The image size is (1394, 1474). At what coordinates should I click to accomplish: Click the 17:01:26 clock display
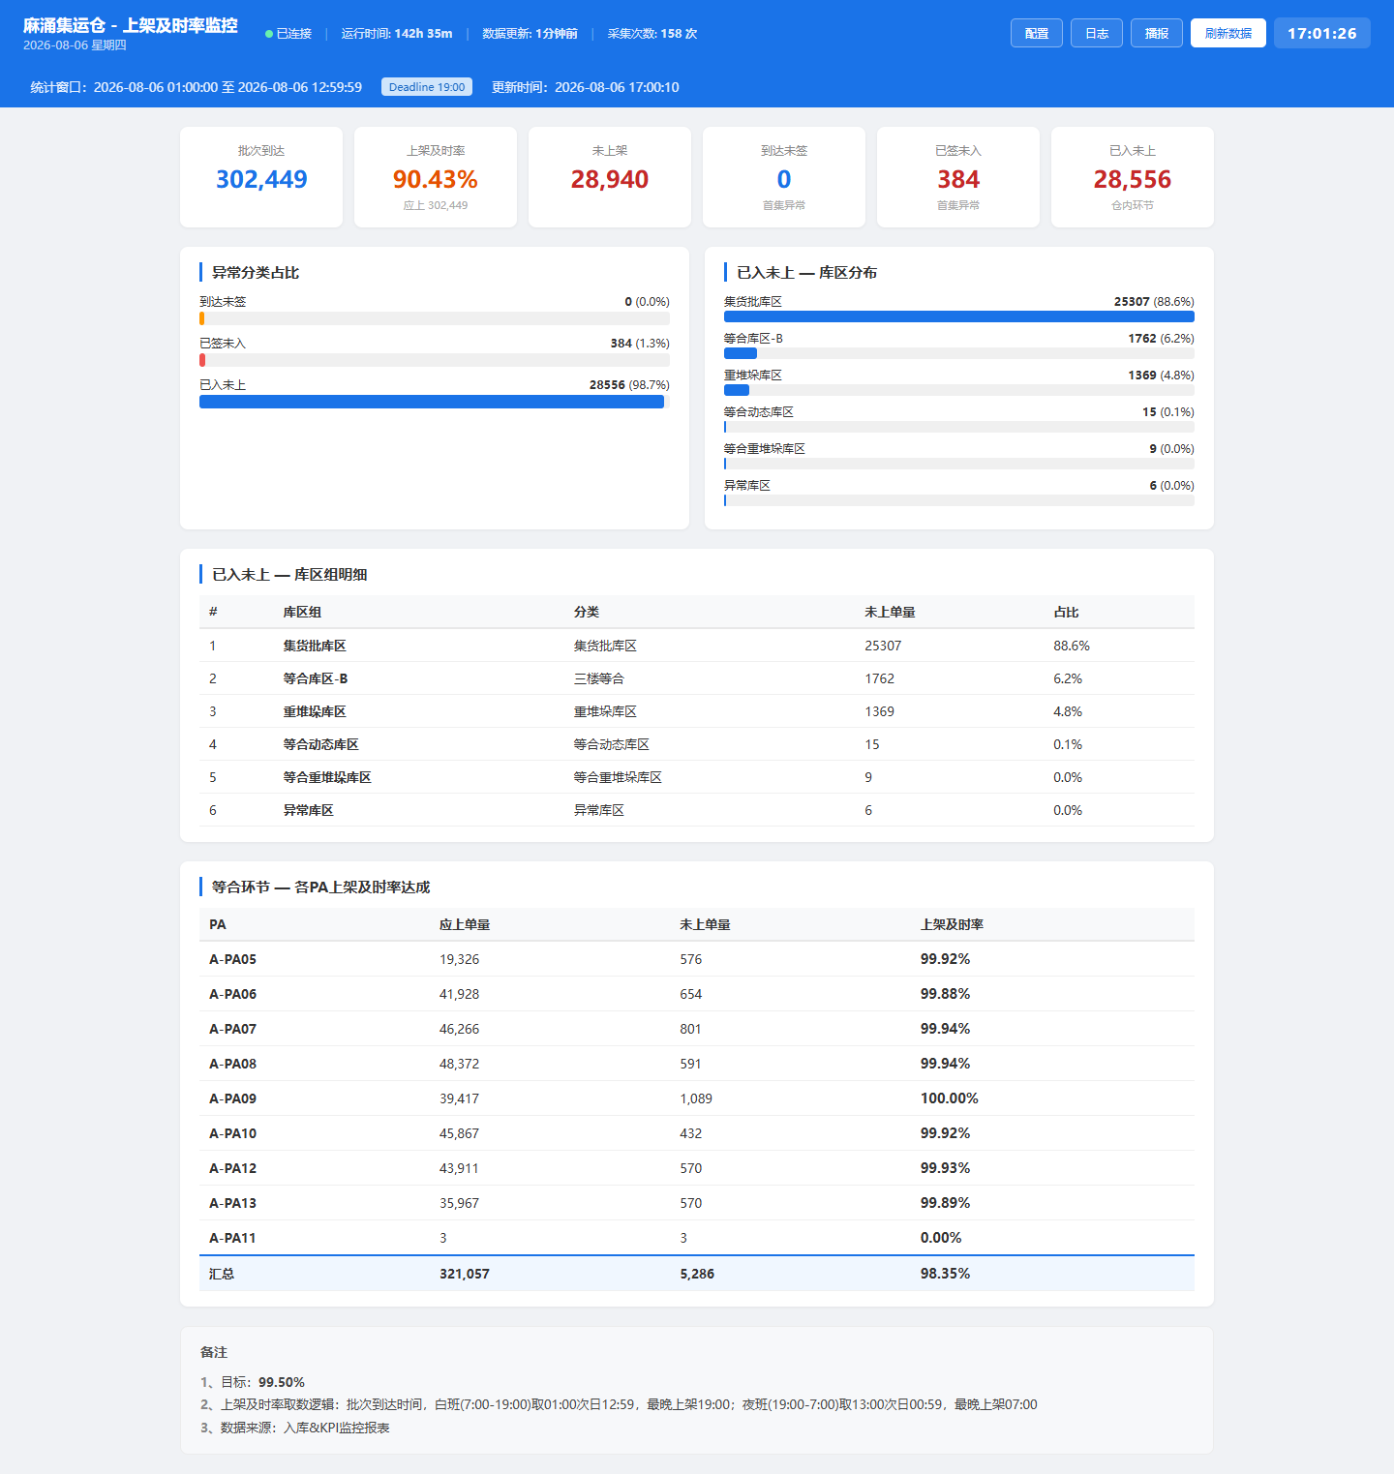pyautogui.click(x=1322, y=33)
